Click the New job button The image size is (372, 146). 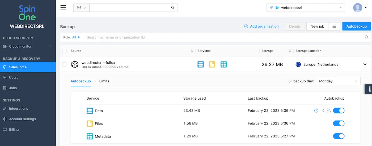pyautogui.click(x=317, y=26)
